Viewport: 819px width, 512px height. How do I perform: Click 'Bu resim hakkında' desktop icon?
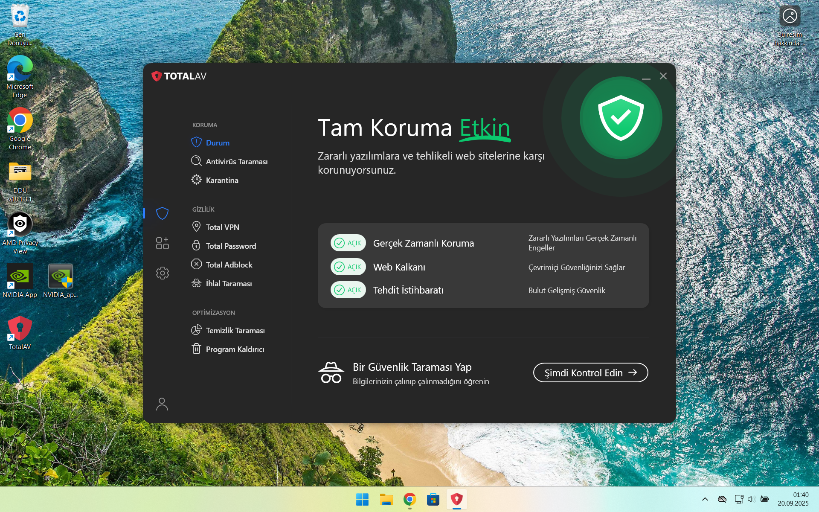pos(790,26)
